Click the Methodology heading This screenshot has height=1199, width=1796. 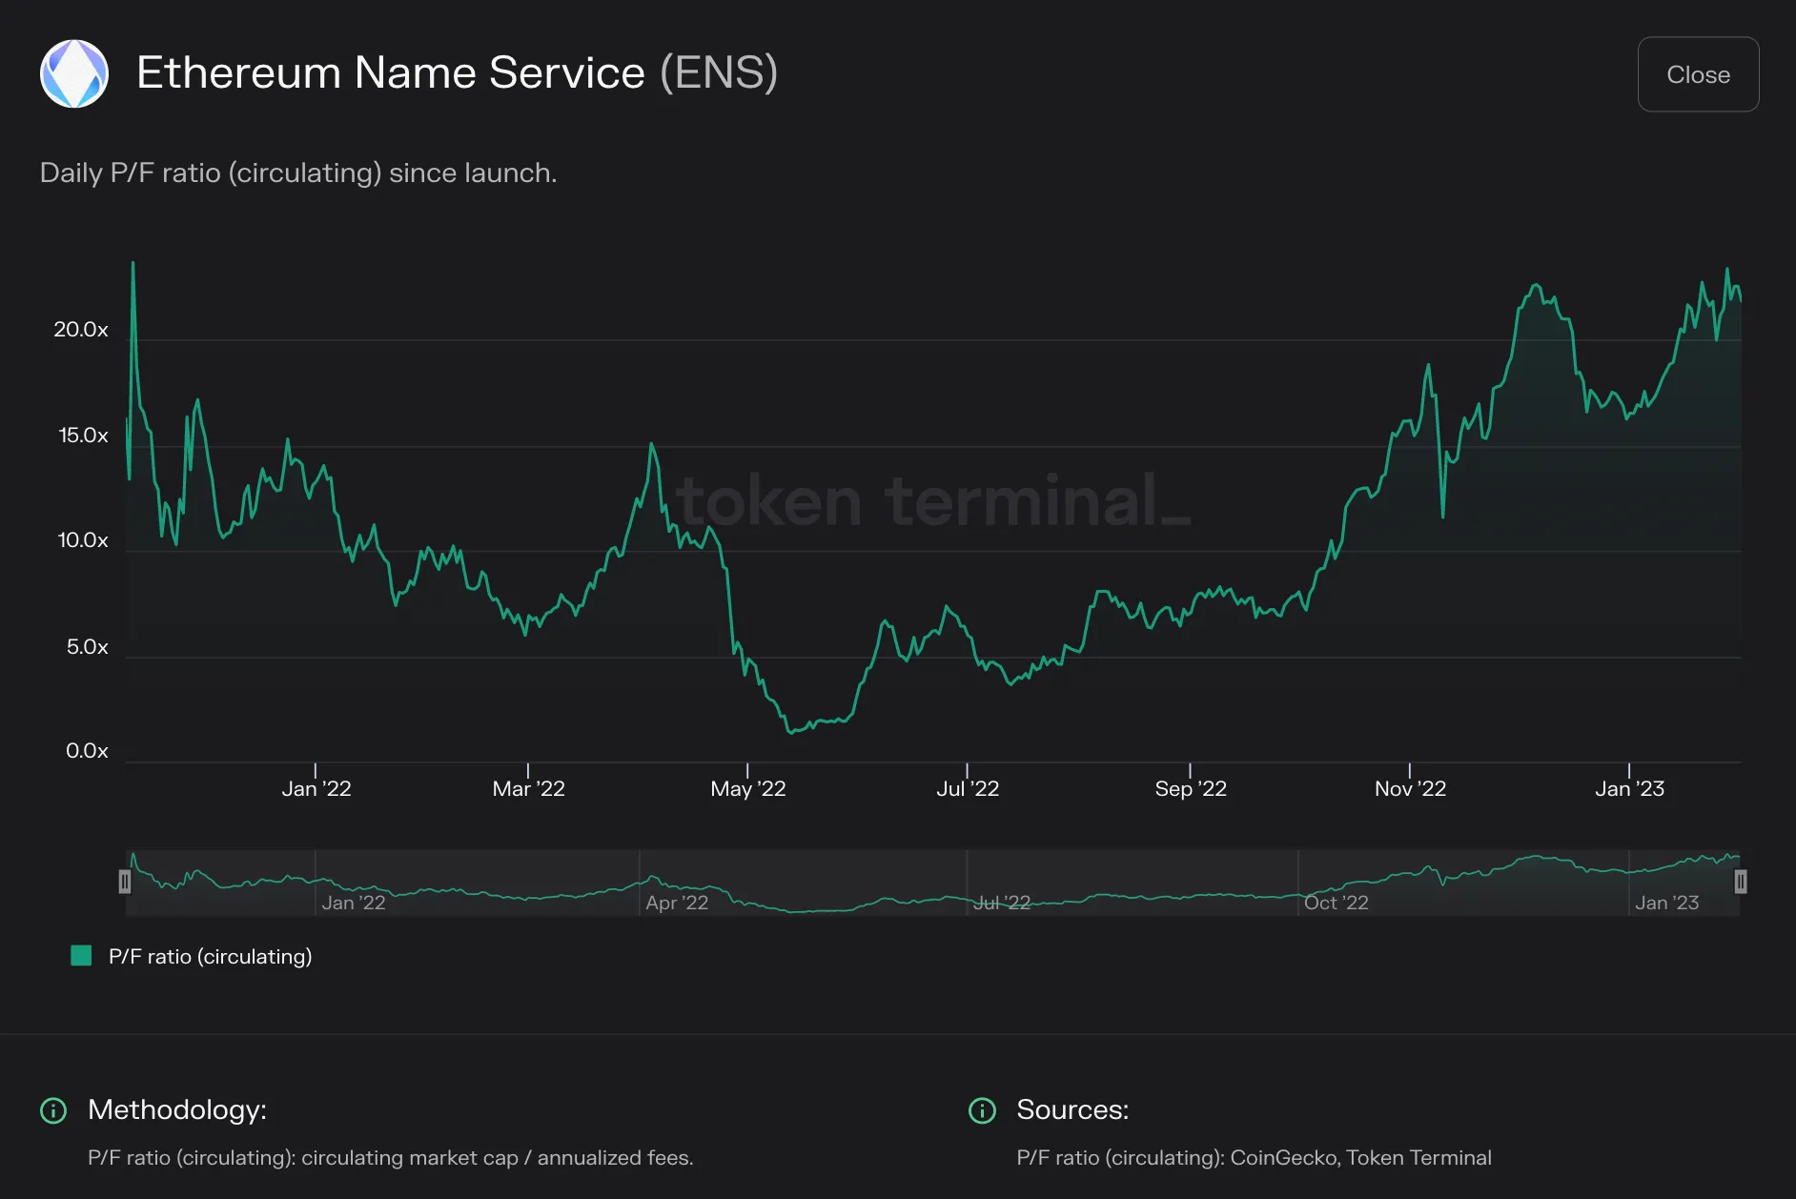point(177,1109)
